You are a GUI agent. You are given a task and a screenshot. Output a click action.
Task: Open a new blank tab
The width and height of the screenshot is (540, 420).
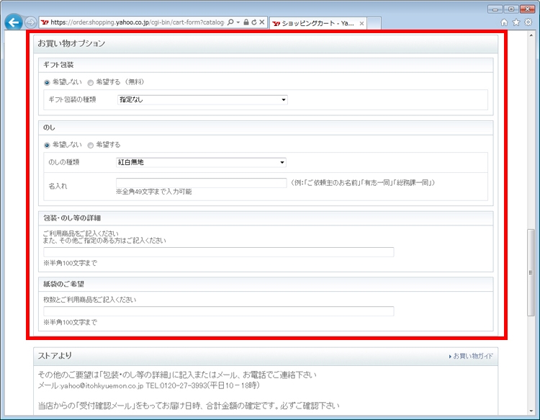(374, 24)
